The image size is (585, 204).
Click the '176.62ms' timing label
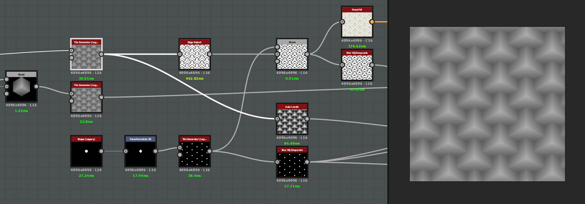357,46
